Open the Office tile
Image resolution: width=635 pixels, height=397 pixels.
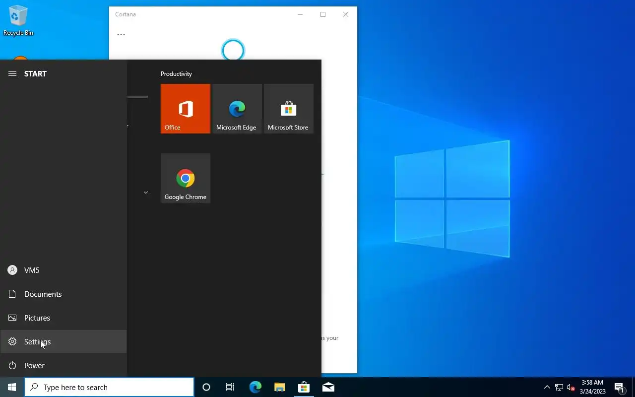(x=186, y=109)
